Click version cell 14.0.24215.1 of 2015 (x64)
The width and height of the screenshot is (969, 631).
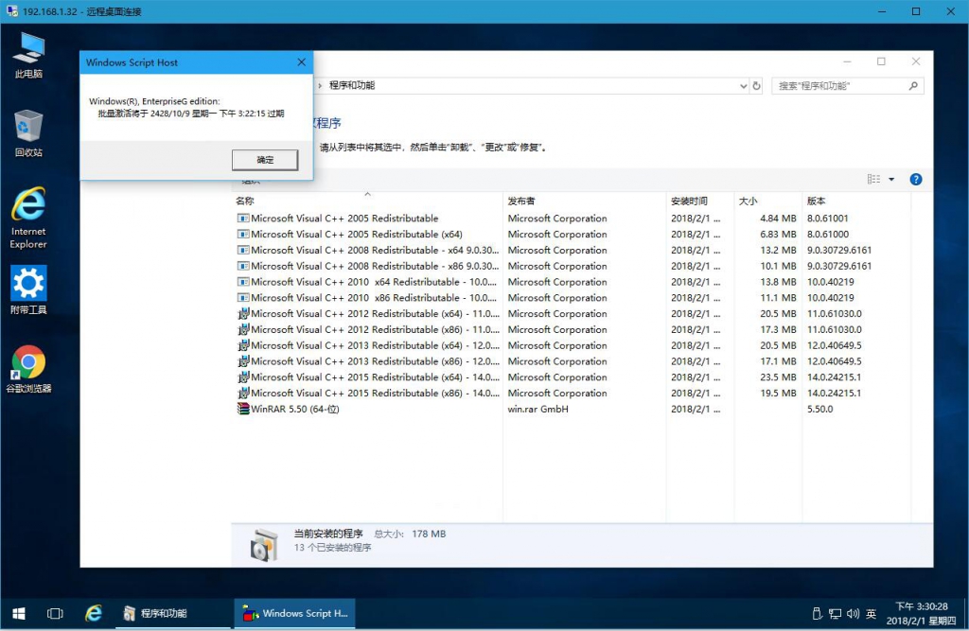pyautogui.click(x=834, y=377)
